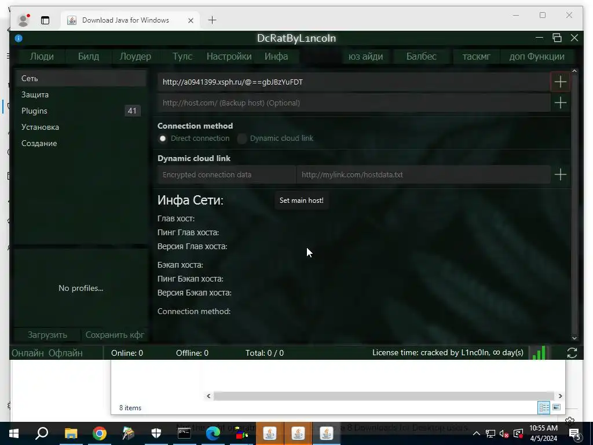593x445 pixels.
Task: Open the Люди tab
Action: click(42, 56)
